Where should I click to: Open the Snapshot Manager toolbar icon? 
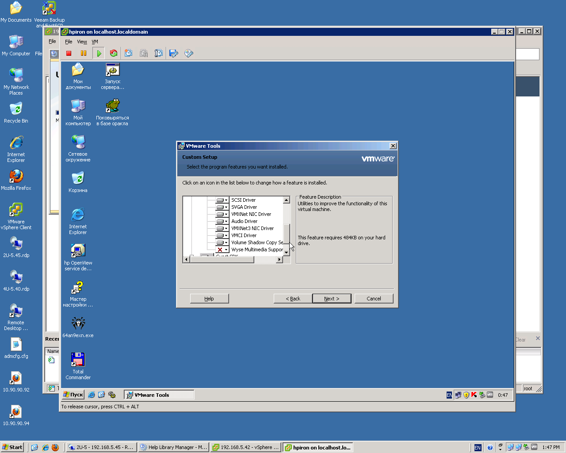(x=159, y=54)
